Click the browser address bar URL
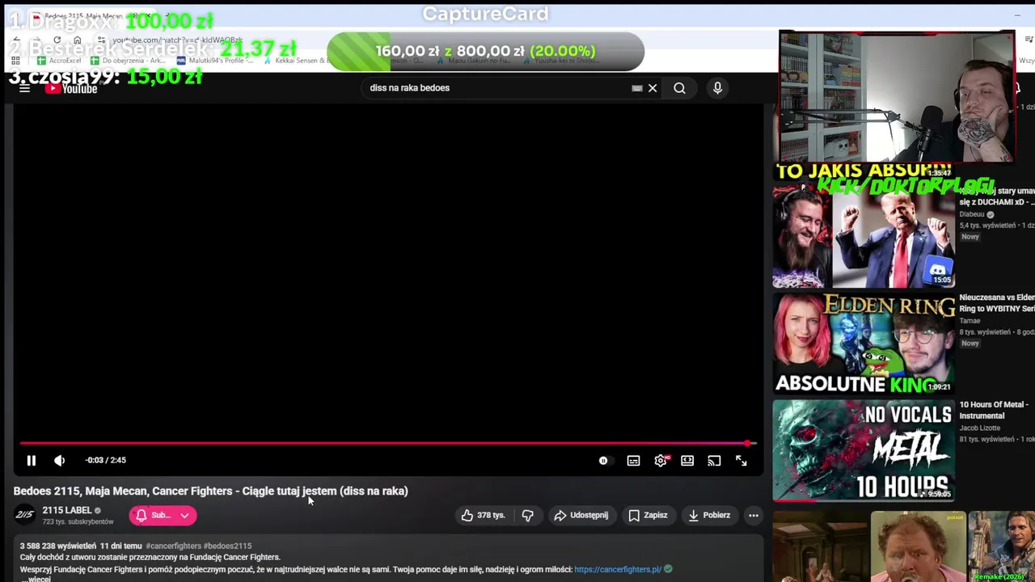This screenshot has width=1035, height=582. click(178, 40)
